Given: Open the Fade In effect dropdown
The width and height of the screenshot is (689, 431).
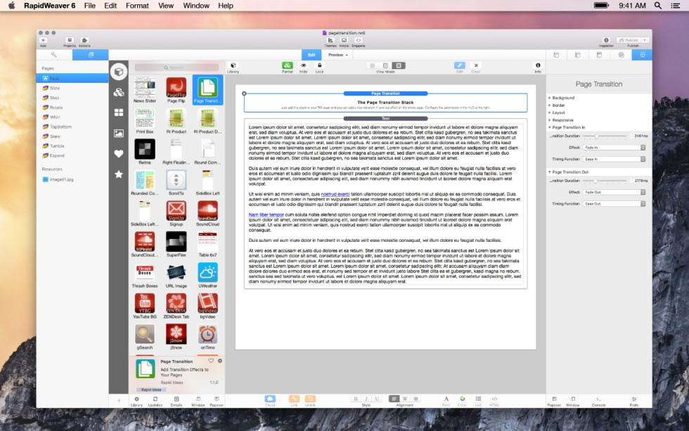Looking at the screenshot, I should [614, 148].
